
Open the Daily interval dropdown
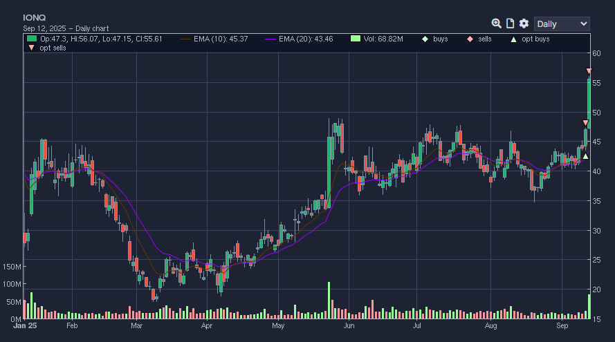pos(562,24)
